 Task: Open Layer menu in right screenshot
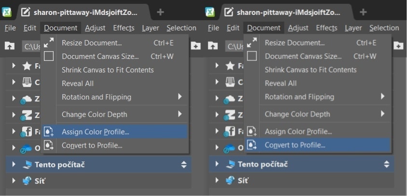(x=353, y=28)
